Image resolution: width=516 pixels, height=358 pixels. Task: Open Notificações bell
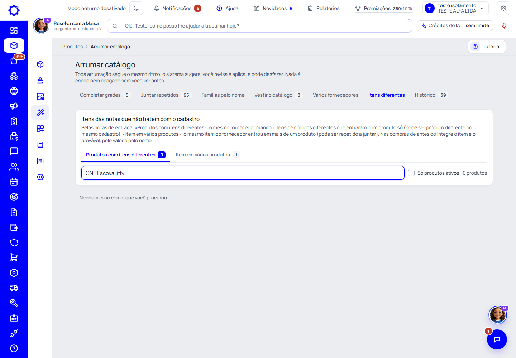click(x=177, y=8)
